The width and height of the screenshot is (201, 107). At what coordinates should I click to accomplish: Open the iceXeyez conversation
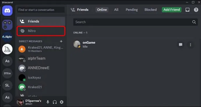coord(41,77)
